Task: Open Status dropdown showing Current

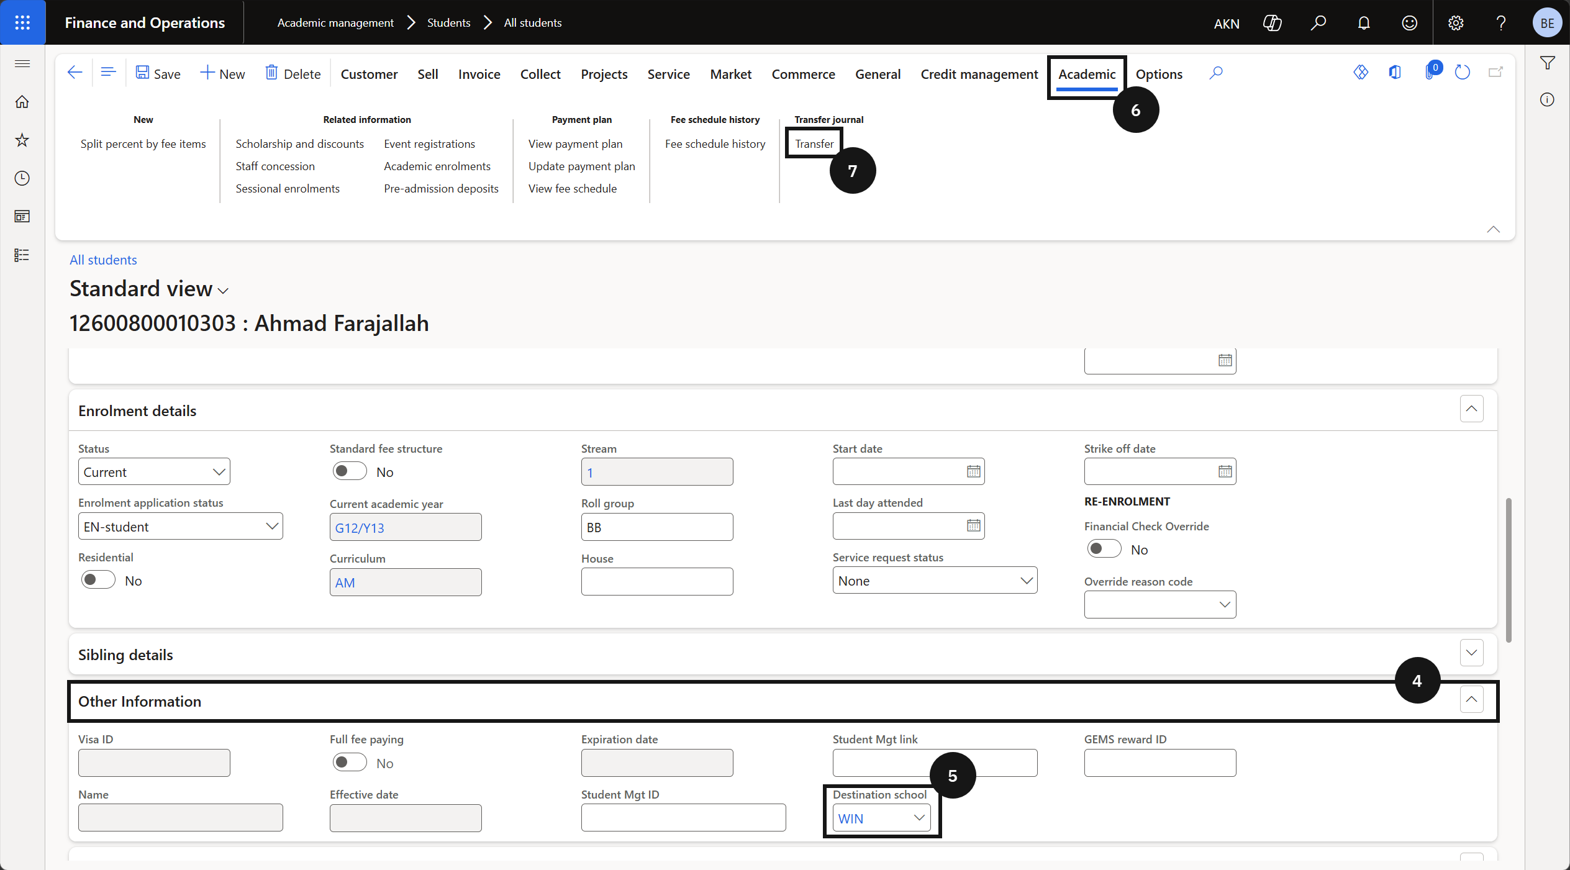Action: click(154, 471)
